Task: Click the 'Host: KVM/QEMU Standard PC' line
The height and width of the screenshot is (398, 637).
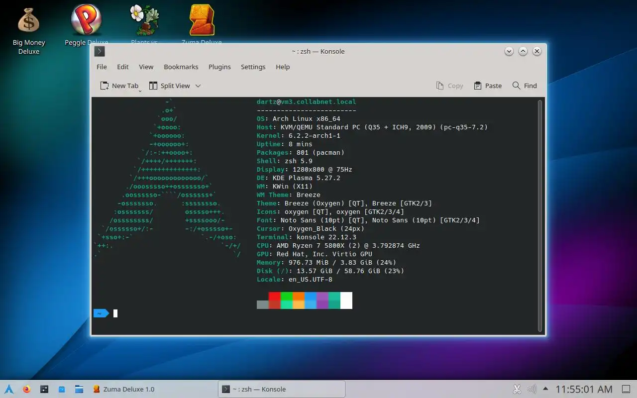Action: [372, 127]
